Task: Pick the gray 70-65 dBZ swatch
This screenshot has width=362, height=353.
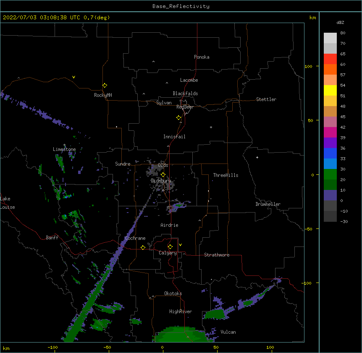Action: click(x=330, y=48)
